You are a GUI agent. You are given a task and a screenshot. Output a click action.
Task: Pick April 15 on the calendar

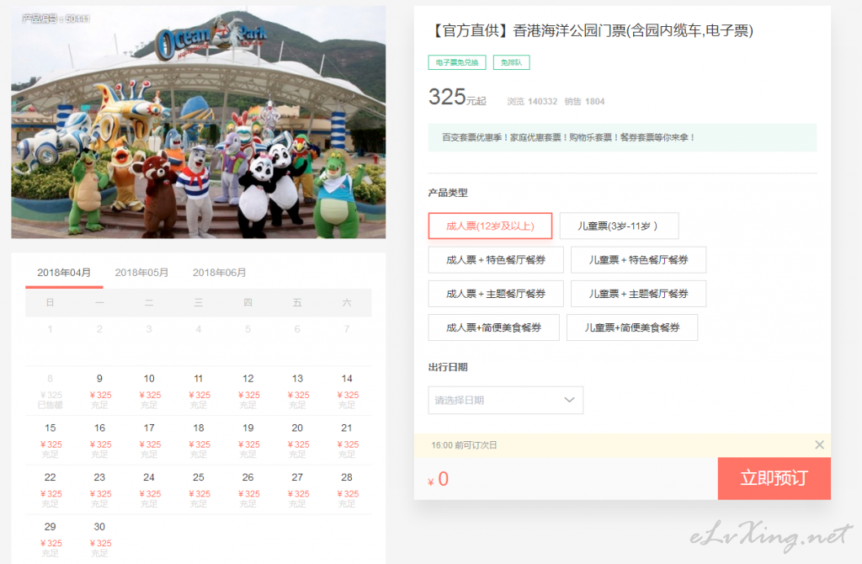[50, 441]
